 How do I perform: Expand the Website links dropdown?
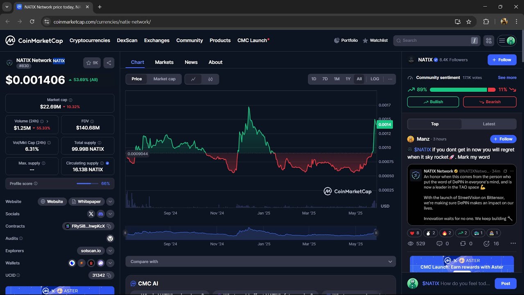click(110, 202)
